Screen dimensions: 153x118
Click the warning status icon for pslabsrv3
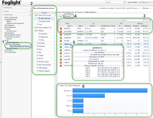click(61, 44)
